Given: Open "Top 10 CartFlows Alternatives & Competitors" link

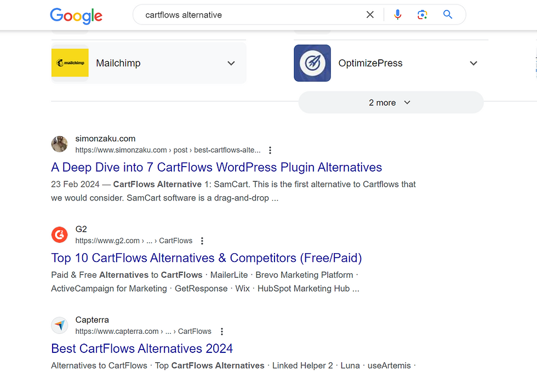Looking at the screenshot, I should pos(207,258).
